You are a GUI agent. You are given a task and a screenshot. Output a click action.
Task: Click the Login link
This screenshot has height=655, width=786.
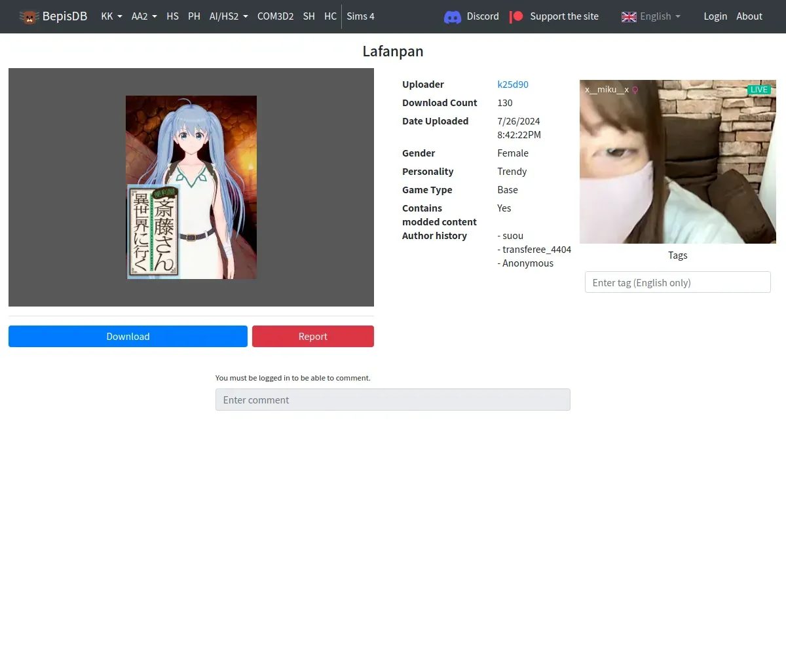tap(715, 16)
